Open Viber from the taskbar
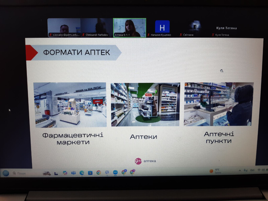Screen dimensions: 268x201 107,173
